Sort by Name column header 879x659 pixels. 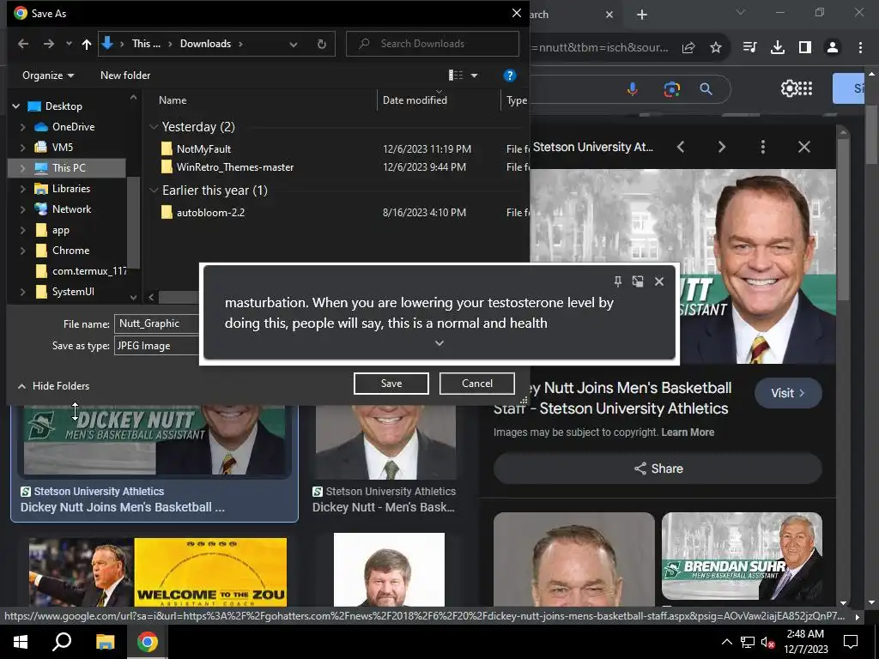pos(172,100)
